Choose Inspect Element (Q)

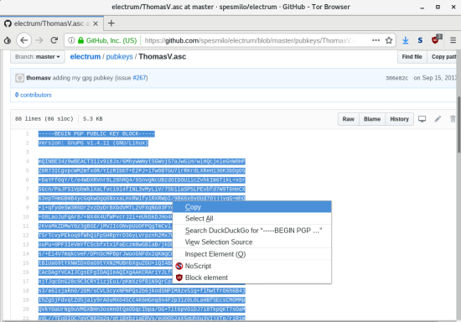click(252, 254)
